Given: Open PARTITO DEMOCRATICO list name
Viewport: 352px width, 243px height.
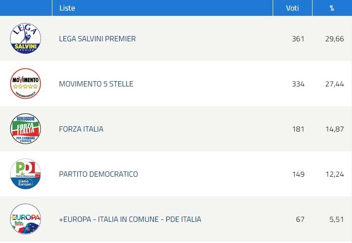Looking at the screenshot, I should click(x=98, y=174).
